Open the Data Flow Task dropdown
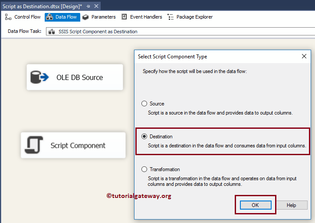This screenshot has width=315, height=223. 180,32
